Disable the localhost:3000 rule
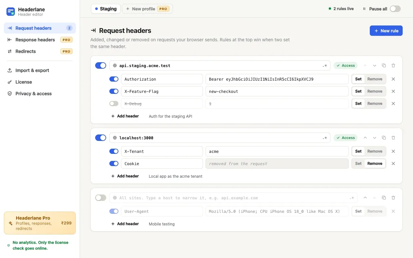This screenshot has width=413, height=258. [101, 138]
